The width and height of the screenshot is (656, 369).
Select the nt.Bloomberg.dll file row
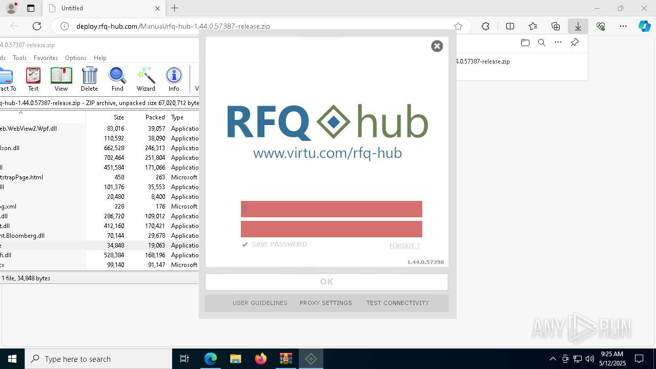(x=99, y=236)
